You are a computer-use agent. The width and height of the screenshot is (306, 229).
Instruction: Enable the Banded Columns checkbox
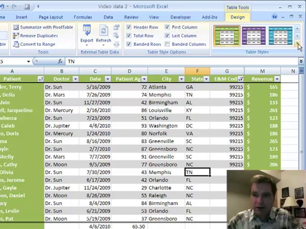(167, 44)
